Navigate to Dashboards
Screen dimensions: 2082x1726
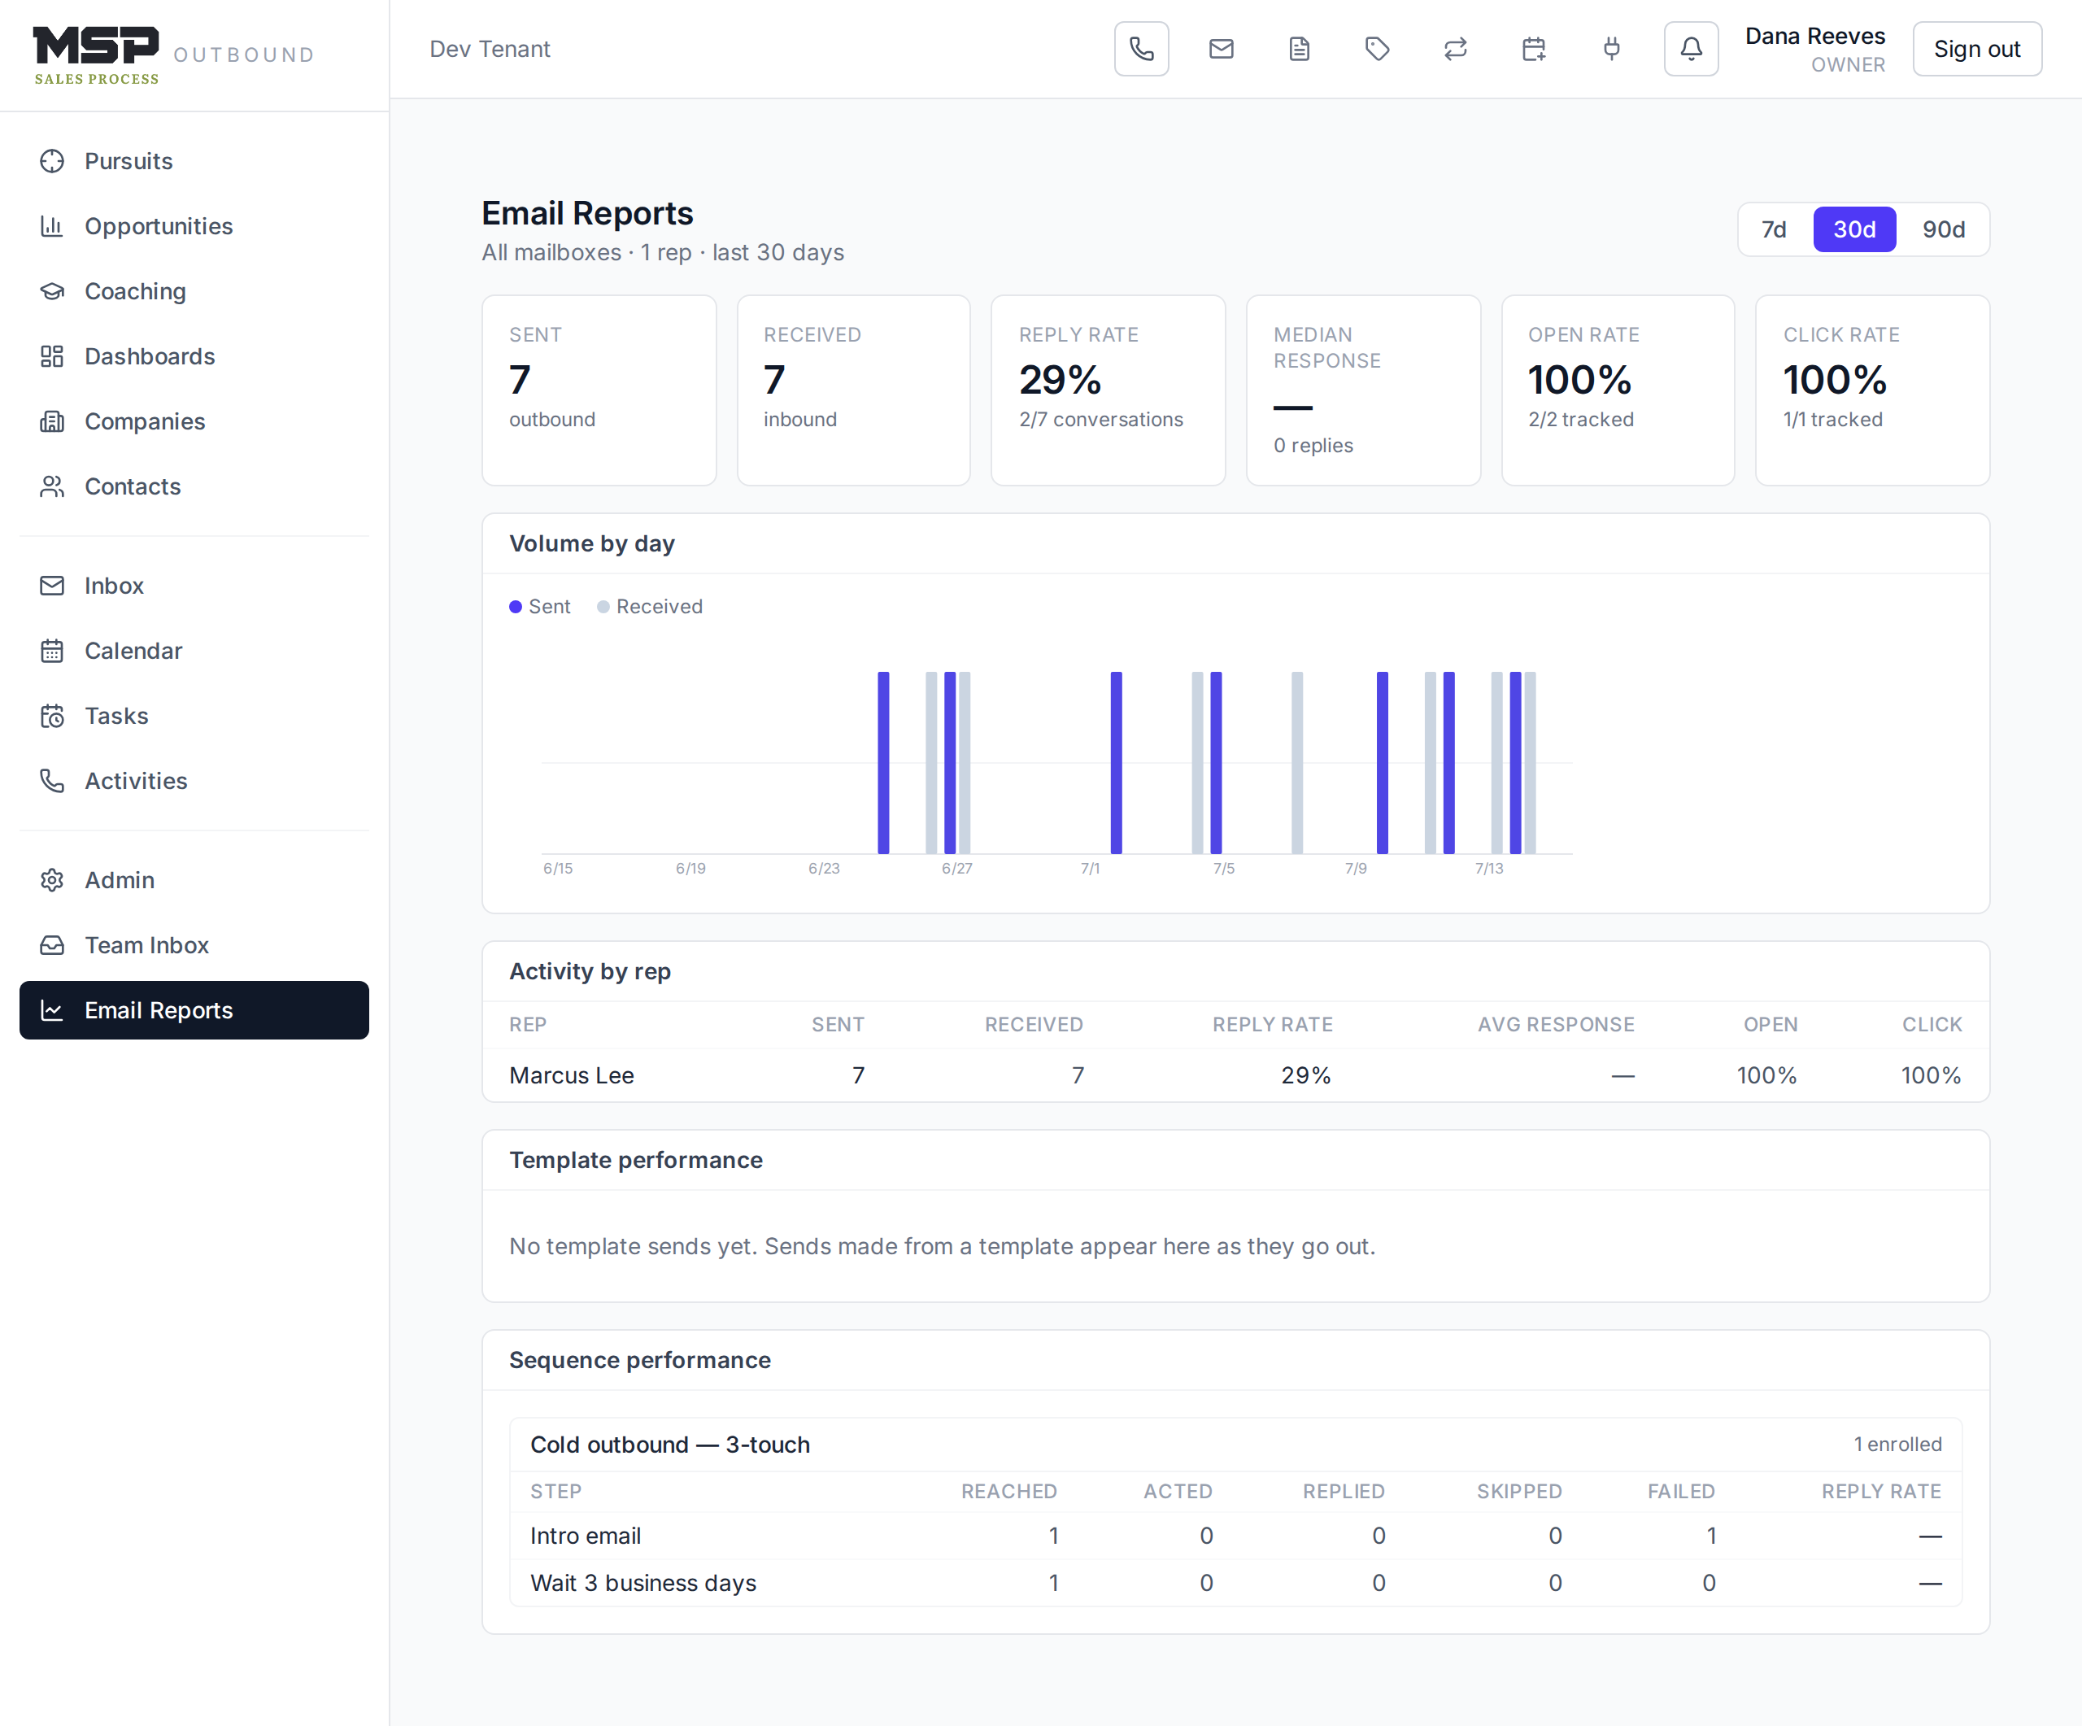(x=194, y=356)
